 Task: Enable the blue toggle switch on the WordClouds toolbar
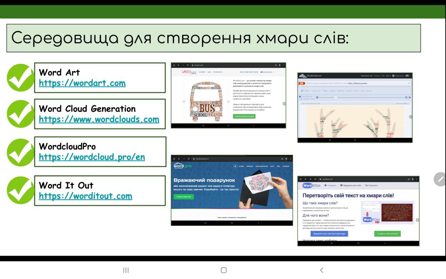(x=301, y=97)
